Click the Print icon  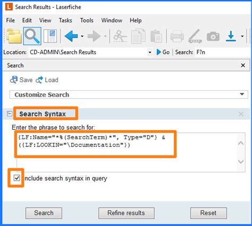177,36
